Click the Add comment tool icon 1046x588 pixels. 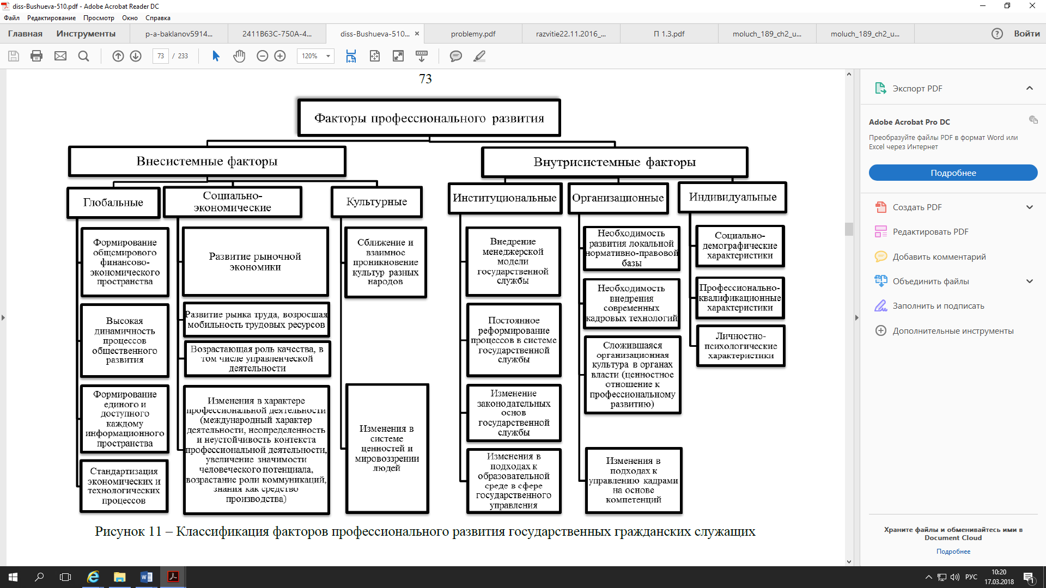tap(880, 256)
